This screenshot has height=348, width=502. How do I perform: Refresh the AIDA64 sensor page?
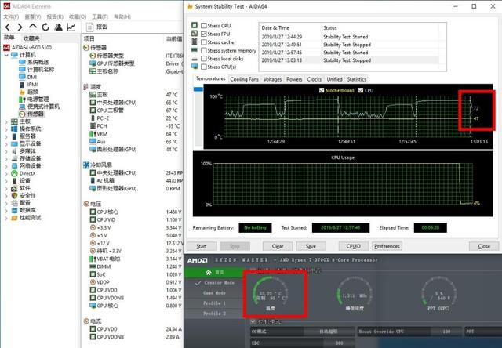pos(45,27)
